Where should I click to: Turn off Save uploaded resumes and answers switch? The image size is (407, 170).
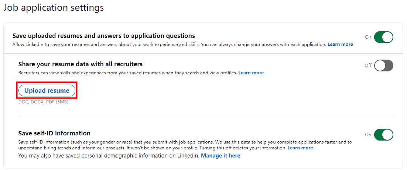[x=384, y=37]
